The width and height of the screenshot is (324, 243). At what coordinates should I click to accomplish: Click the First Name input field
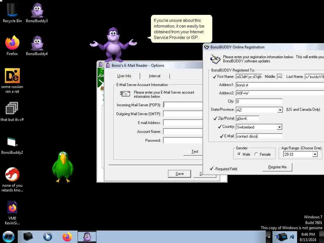point(249,77)
